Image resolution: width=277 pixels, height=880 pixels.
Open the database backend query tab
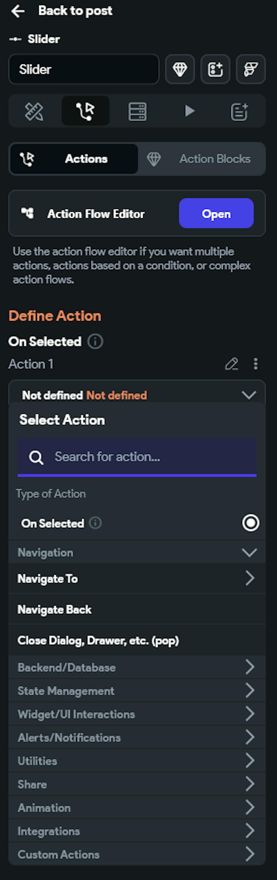point(137,111)
